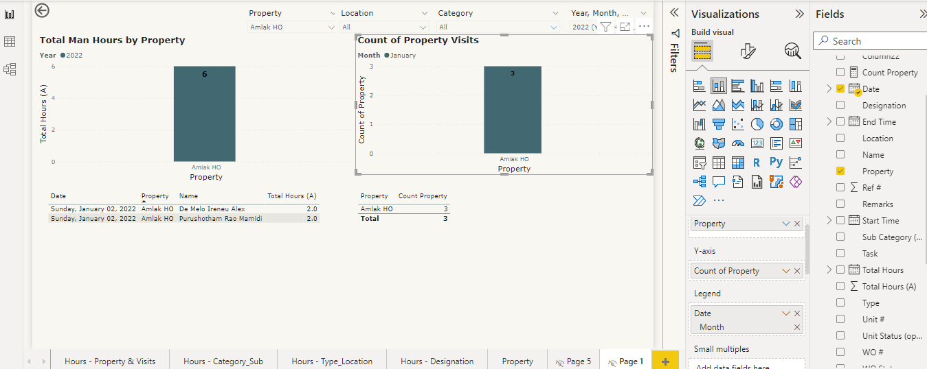Choose the funnel chart visual
The width and height of the screenshot is (927, 369).
(x=719, y=124)
